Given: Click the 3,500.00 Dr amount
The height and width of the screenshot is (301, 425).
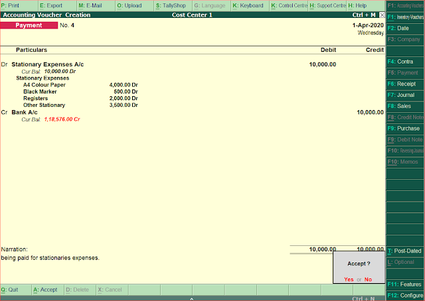Looking at the screenshot, I should [124, 105].
